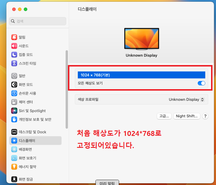Viewport: 216px width, 185px height.
Task: Select the 집중 모드 moon icon
Action: click(x=14, y=55)
